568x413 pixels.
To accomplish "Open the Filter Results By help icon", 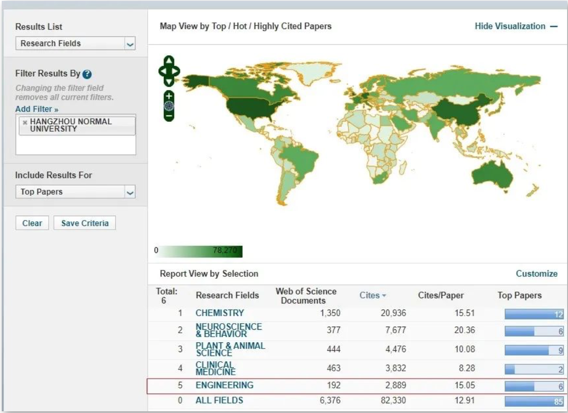I will tap(87, 74).
